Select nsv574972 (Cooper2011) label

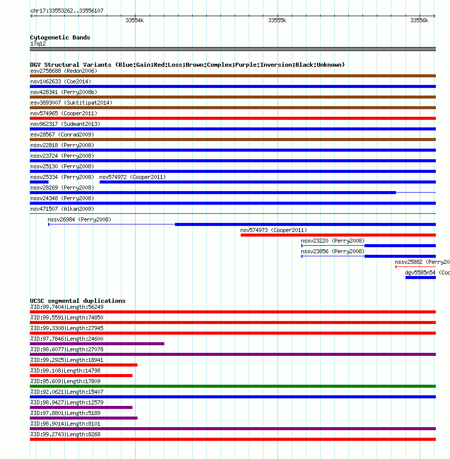click(x=132, y=177)
